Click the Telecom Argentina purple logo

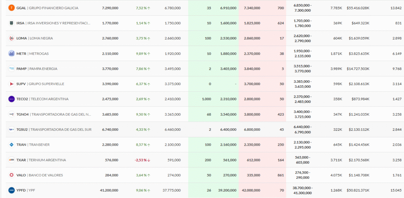(11, 99)
